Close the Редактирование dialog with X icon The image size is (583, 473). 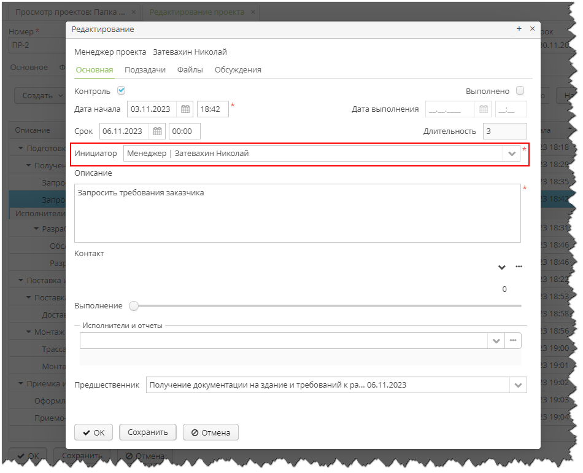pyautogui.click(x=532, y=29)
